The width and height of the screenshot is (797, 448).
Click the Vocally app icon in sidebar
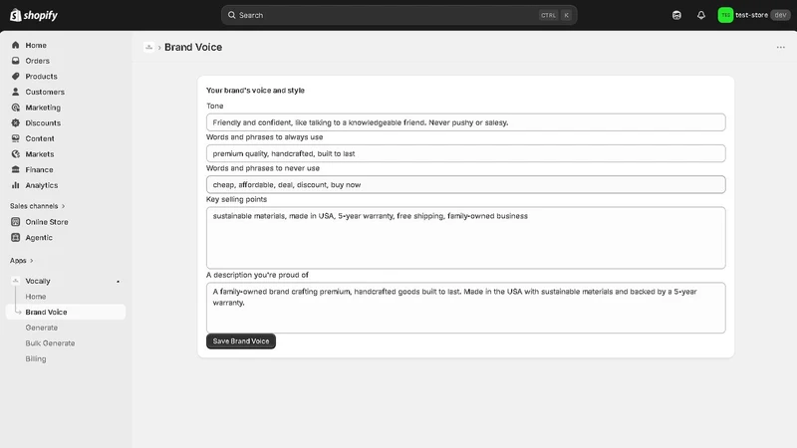(15, 281)
